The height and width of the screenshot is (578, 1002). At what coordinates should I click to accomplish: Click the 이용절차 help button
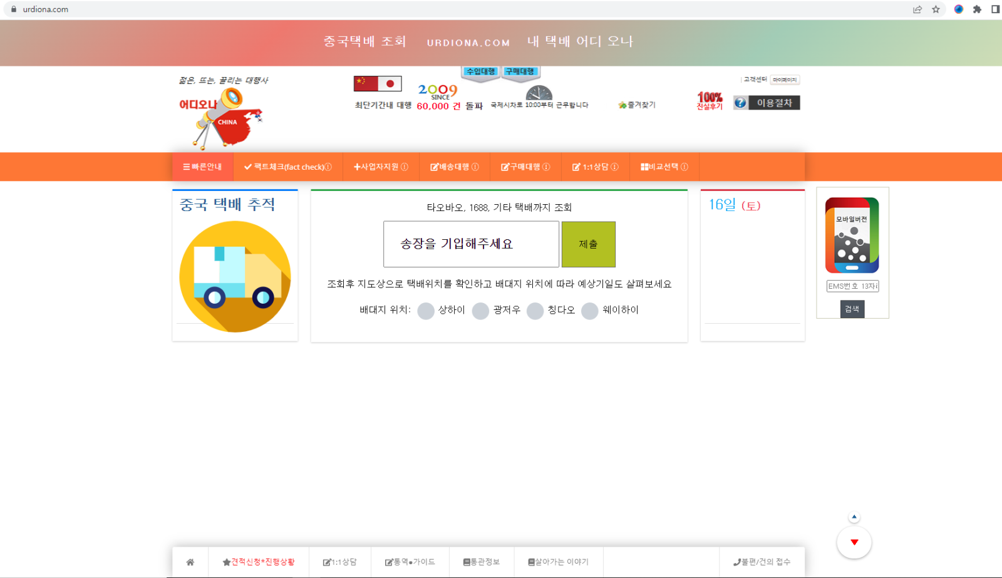coord(767,103)
